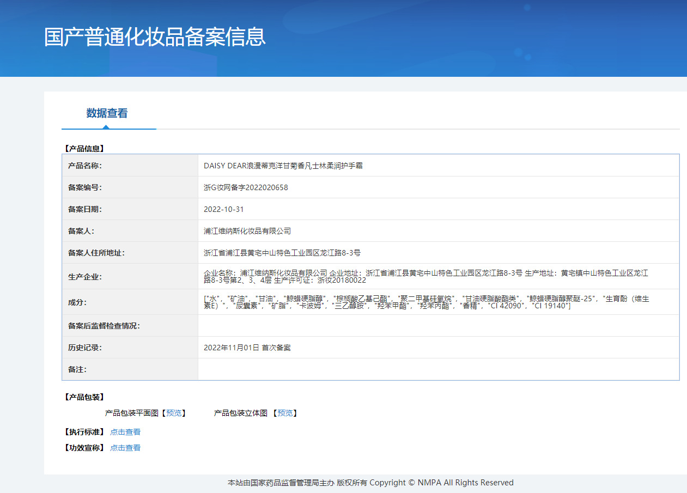The width and height of the screenshot is (687, 493).
Task: Click the NMPA copyright footer text
Action: (370, 483)
